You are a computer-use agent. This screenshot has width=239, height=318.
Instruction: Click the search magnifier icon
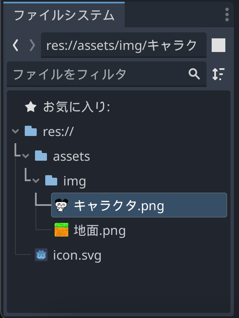[194, 74]
